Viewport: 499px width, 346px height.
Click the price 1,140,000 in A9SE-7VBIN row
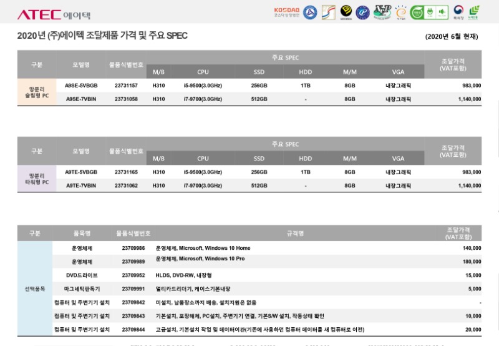470,99
